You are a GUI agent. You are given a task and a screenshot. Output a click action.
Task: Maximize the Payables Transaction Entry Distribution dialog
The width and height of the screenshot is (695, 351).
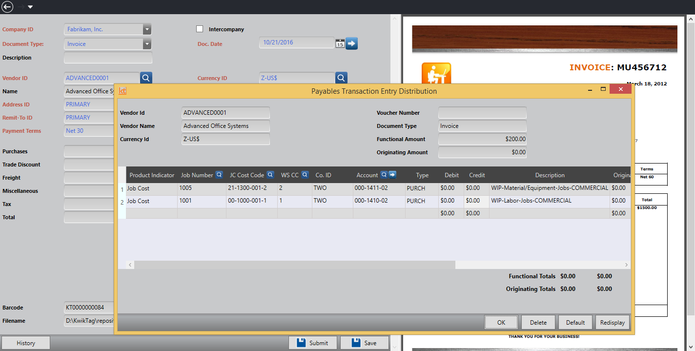click(603, 90)
